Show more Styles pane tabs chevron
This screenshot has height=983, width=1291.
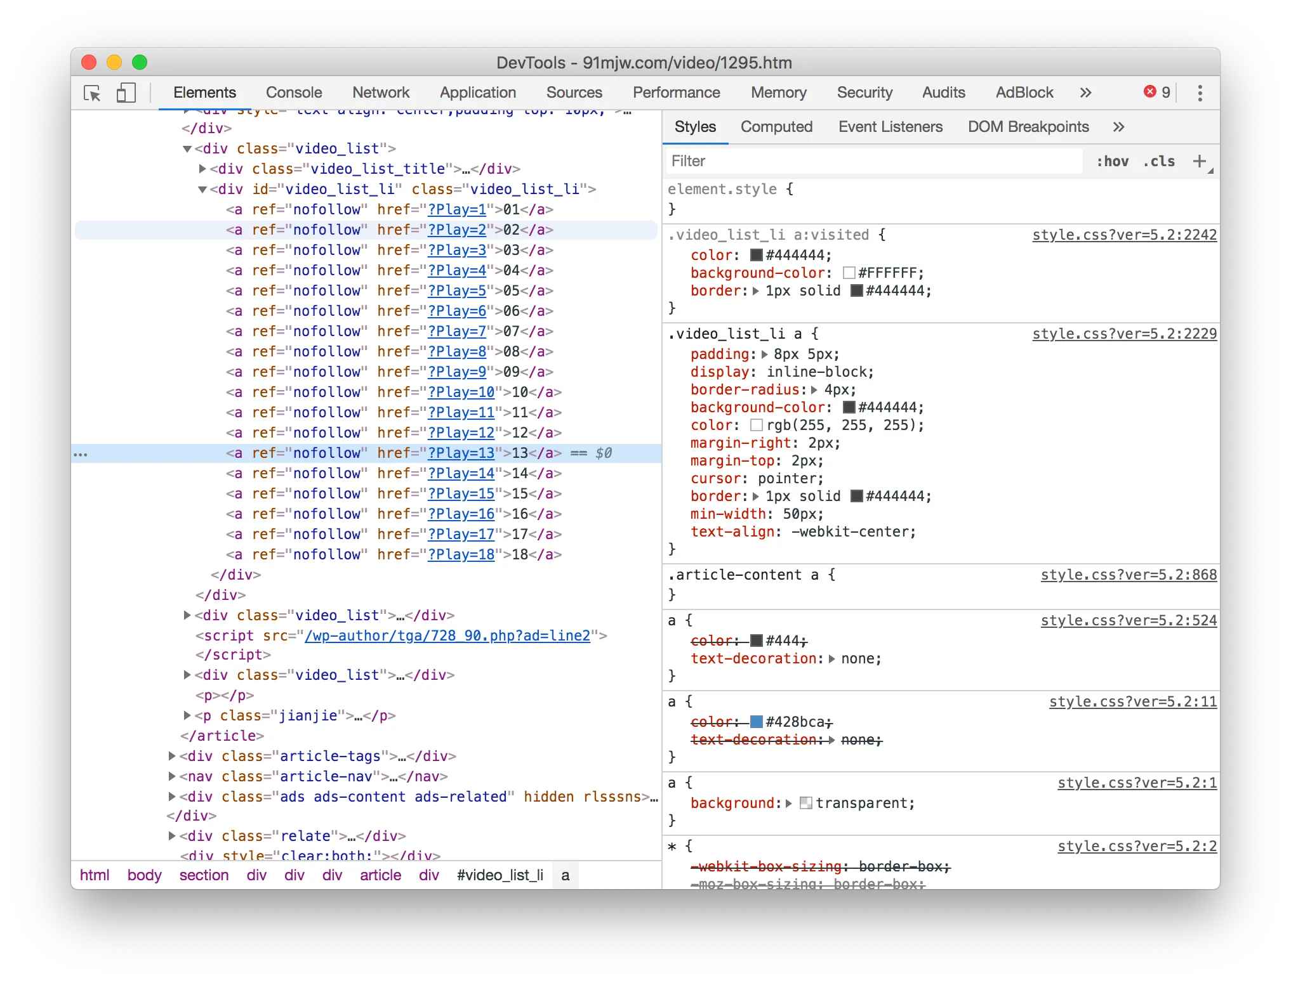(x=1118, y=127)
